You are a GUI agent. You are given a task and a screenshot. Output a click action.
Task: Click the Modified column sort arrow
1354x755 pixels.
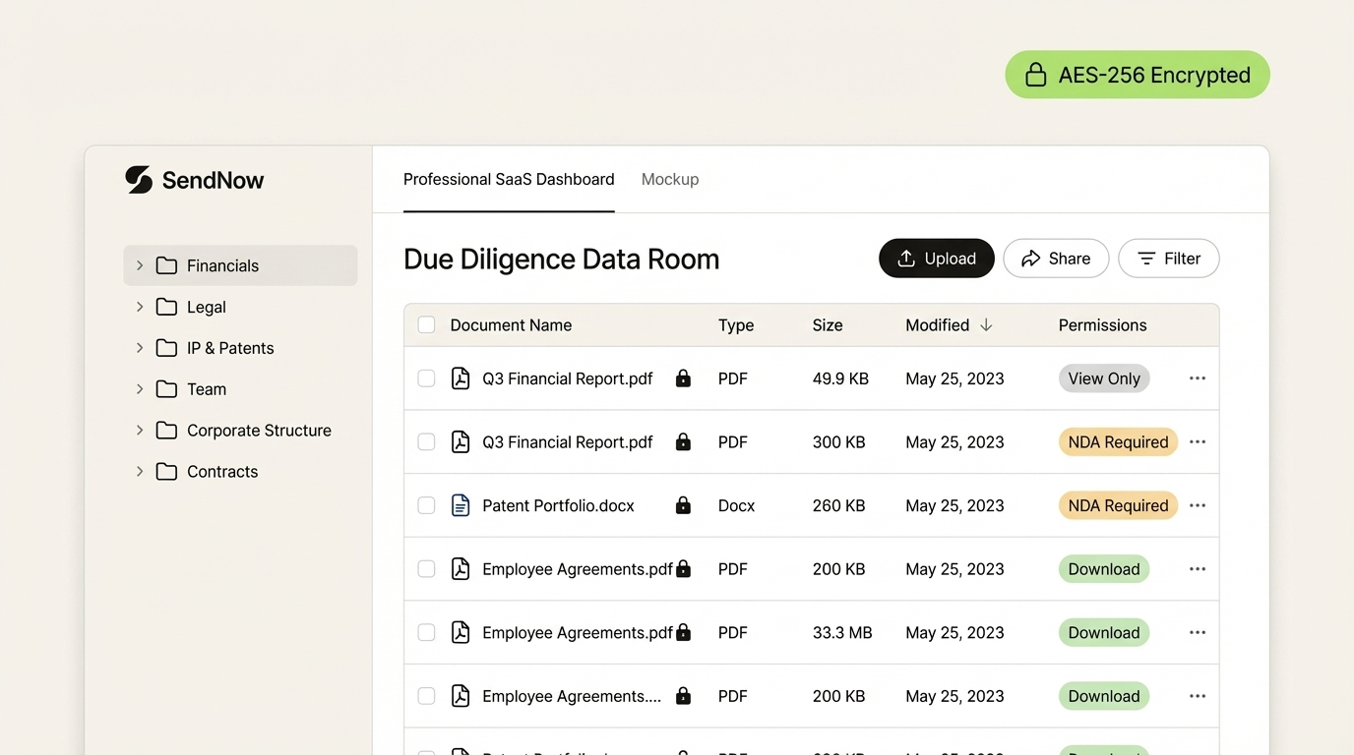click(987, 324)
